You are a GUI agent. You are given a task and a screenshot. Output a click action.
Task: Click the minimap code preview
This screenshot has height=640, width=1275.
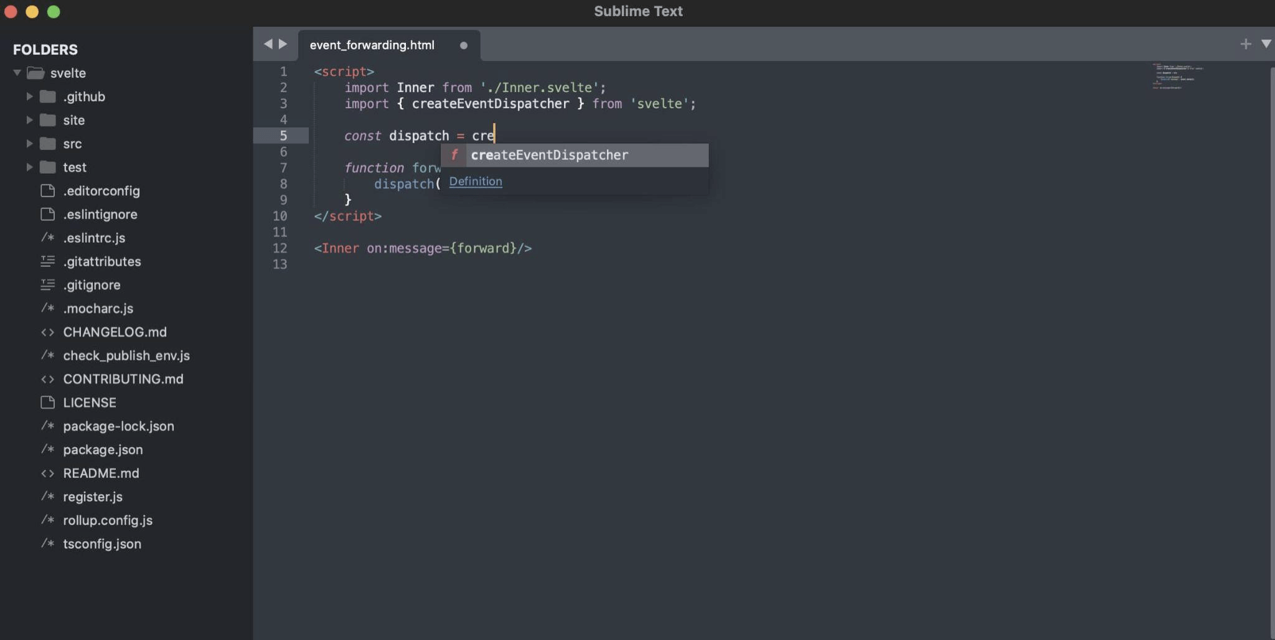1177,77
